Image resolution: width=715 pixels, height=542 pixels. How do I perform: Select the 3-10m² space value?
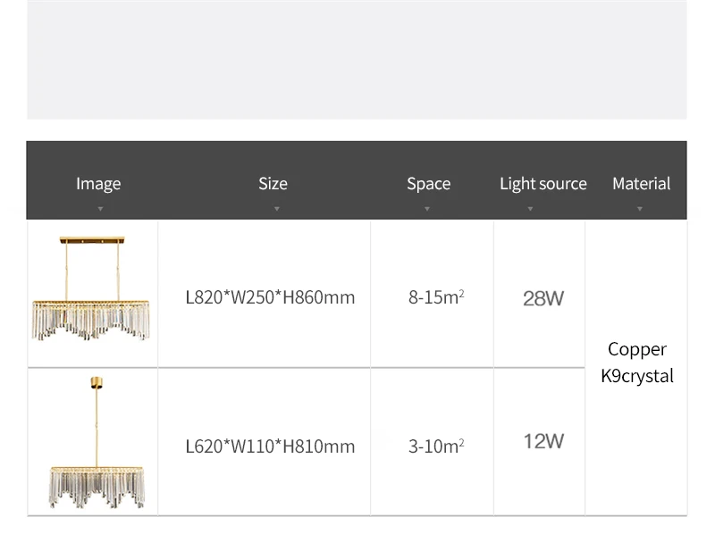click(x=436, y=446)
